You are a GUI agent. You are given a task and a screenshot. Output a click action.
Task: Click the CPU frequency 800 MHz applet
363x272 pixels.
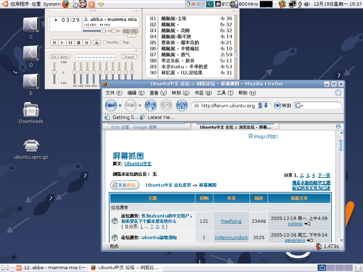(x=244, y=4)
